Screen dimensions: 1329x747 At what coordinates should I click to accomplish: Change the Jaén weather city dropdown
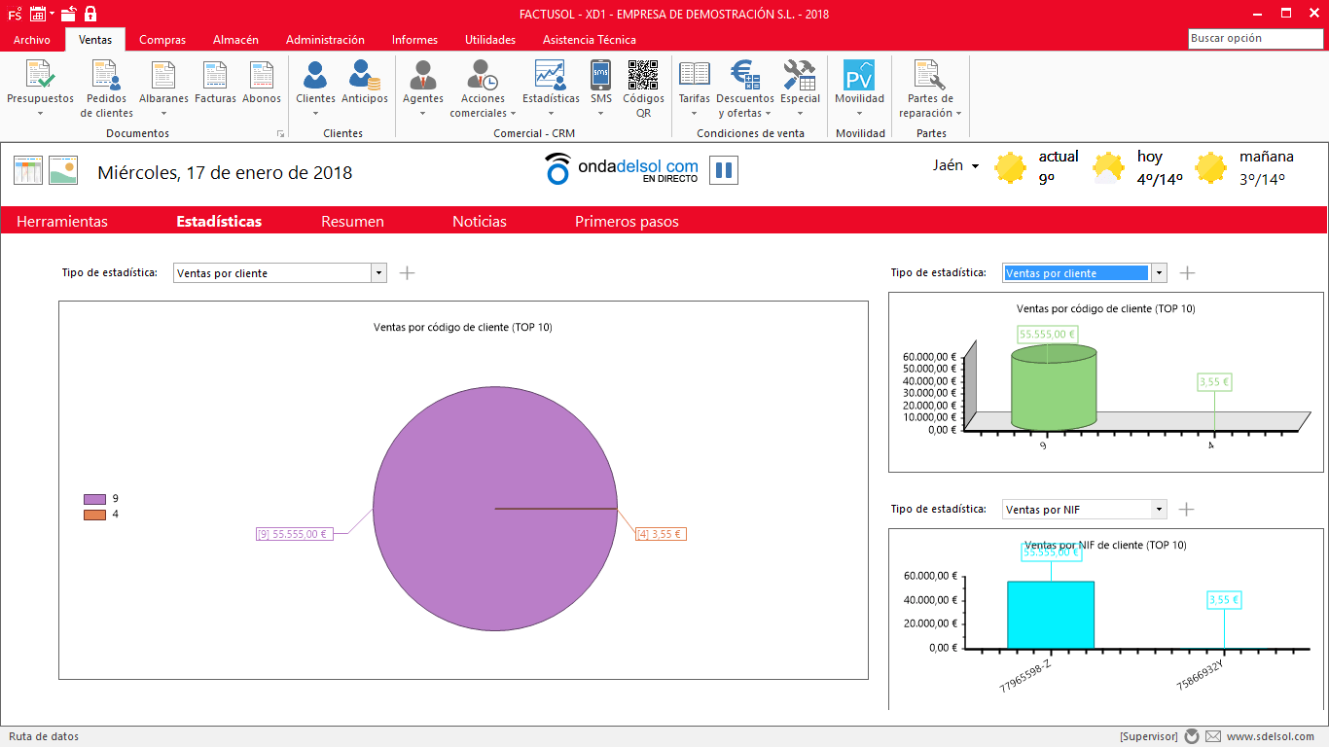955,165
